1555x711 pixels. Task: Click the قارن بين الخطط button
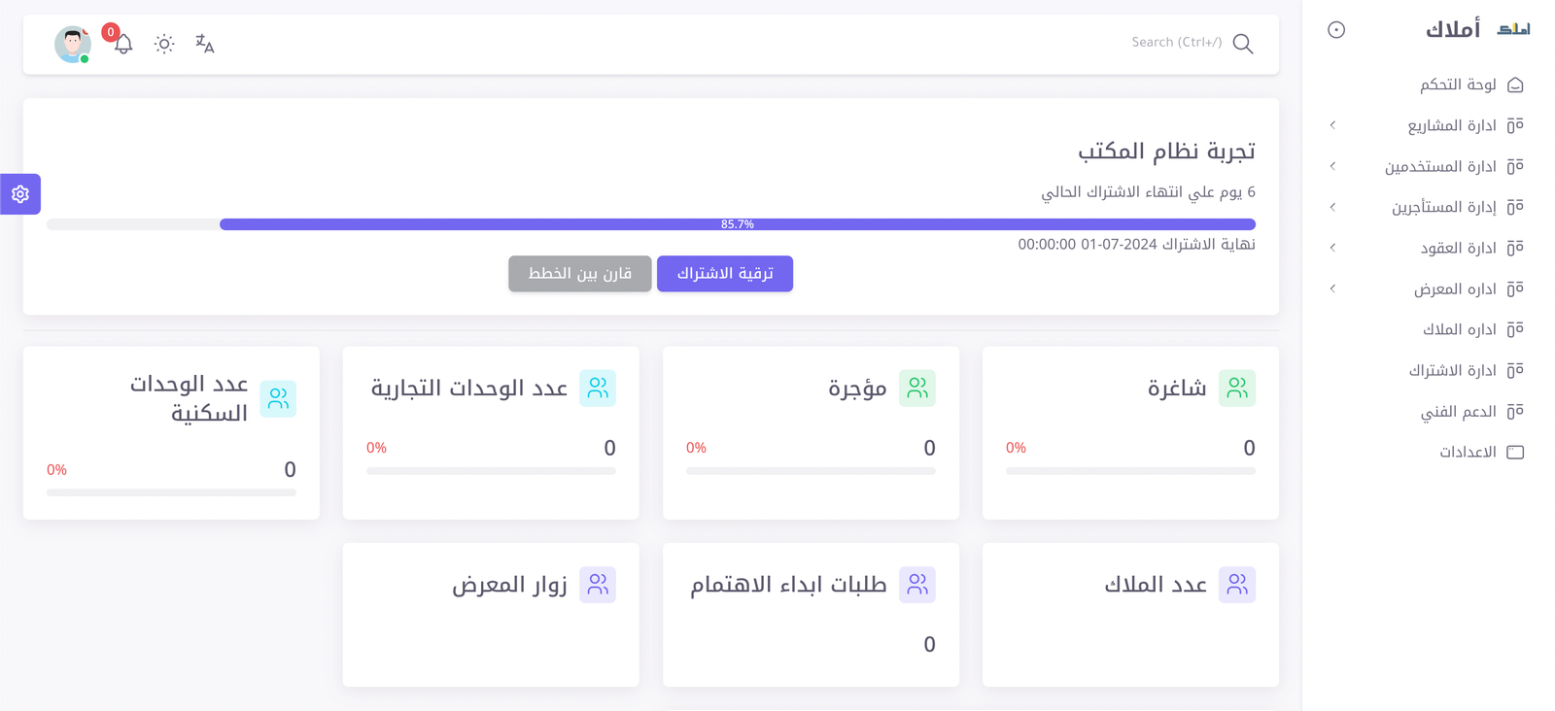point(579,274)
